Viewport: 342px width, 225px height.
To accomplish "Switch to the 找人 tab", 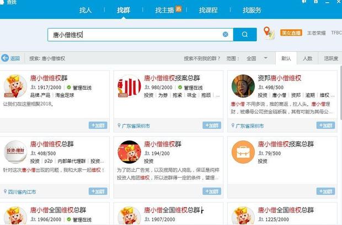I will coord(85,10).
